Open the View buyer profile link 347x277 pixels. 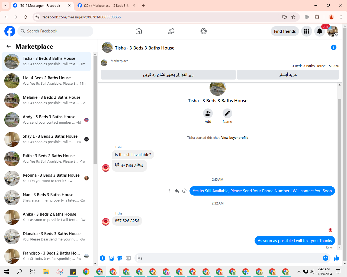coord(234,138)
